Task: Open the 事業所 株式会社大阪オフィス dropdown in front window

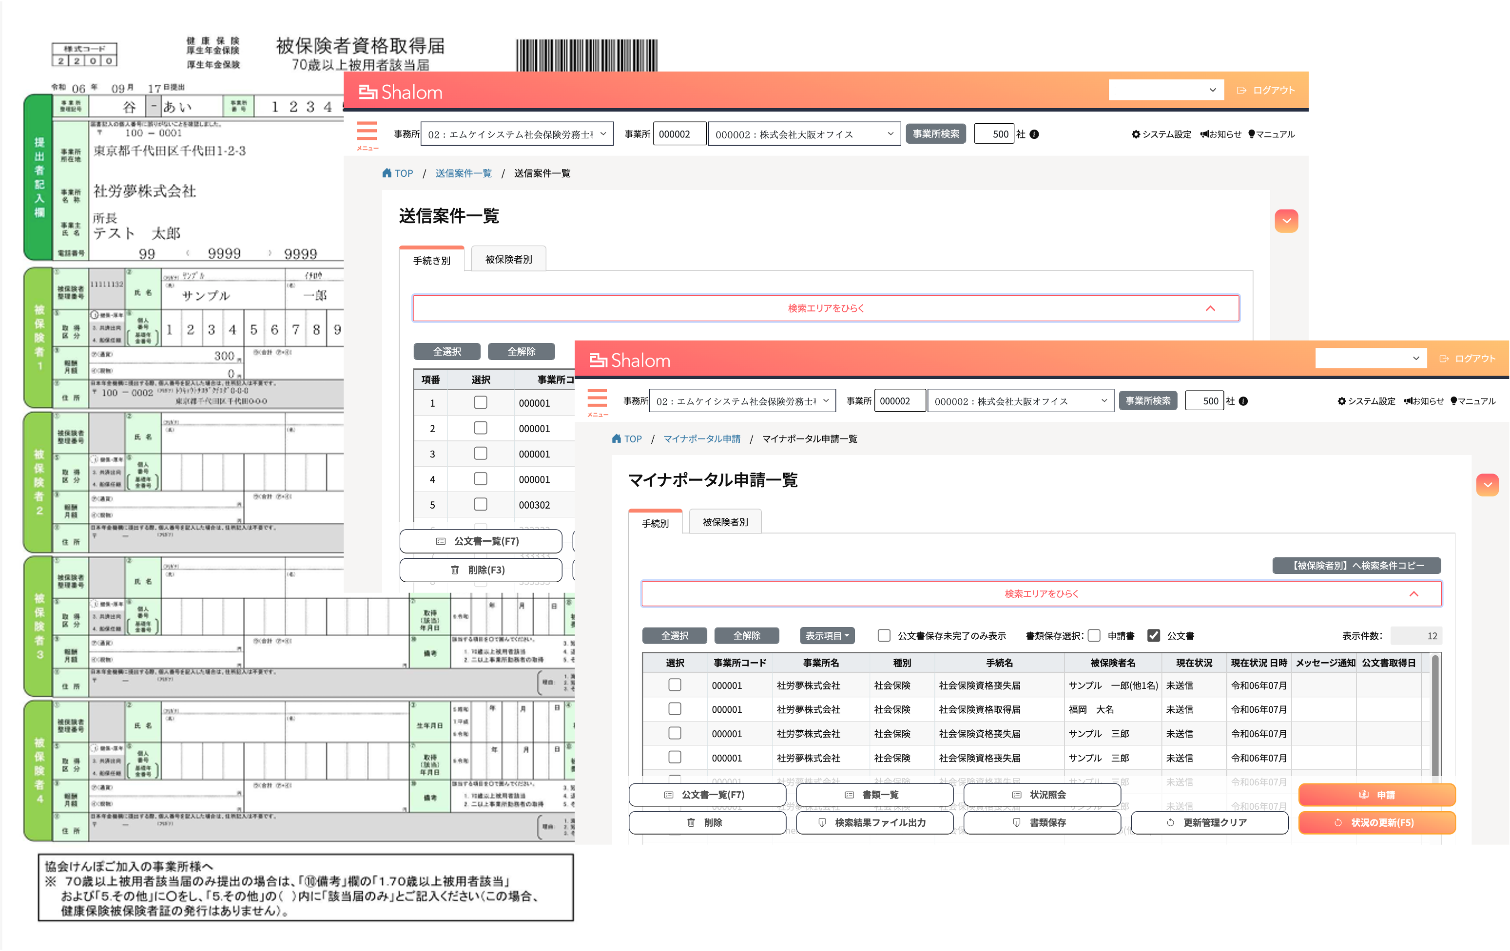Action: [x=1020, y=401]
